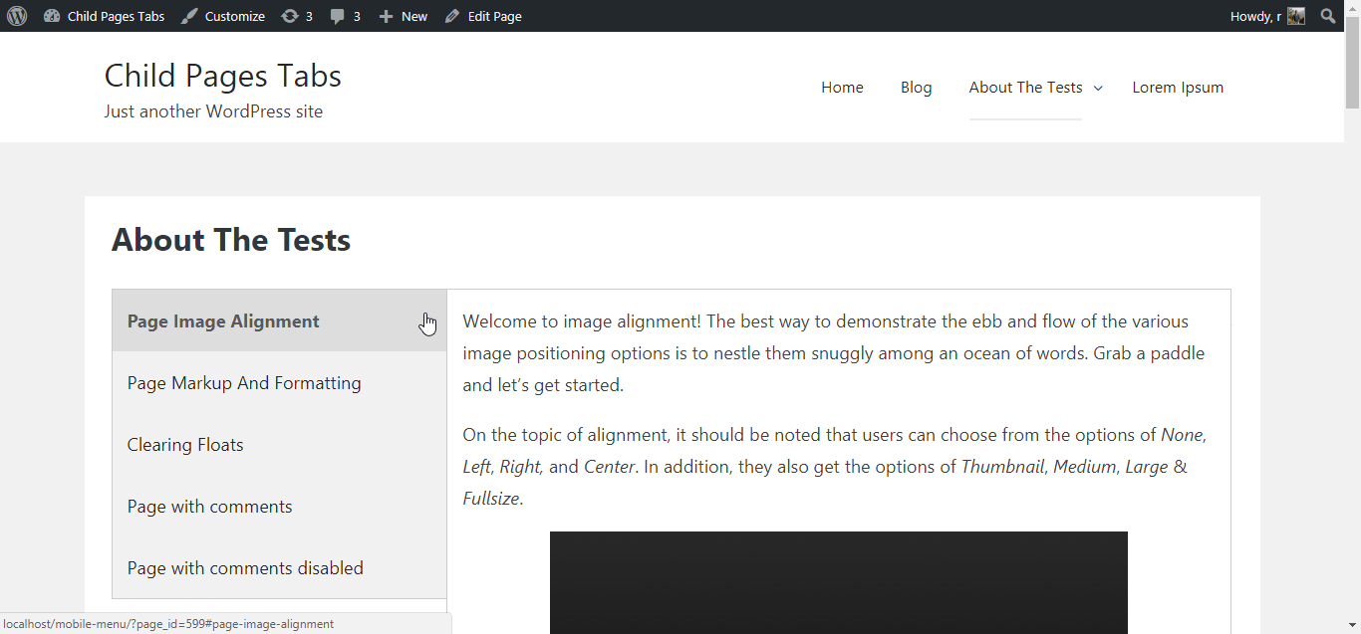Switch to Page Markup And Formatting tab
Screen dimensions: 1361x634
[x=244, y=383]
